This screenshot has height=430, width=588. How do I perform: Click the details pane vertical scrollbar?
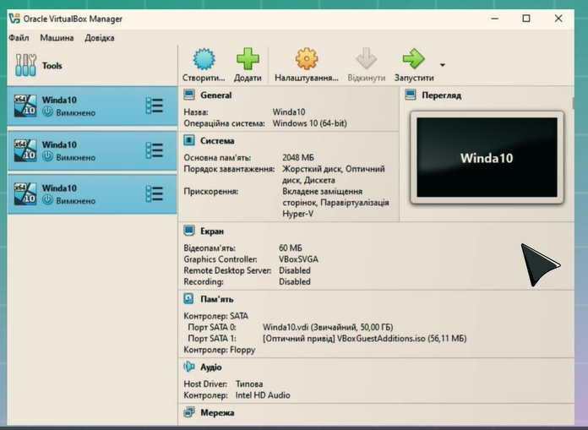pos(573,103)
